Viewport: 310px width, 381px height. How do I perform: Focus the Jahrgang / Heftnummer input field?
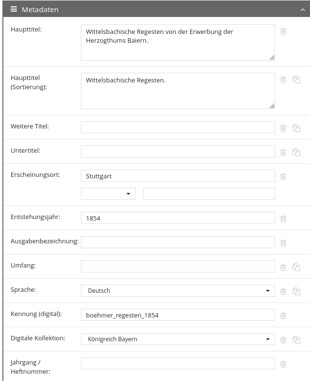pos(178,363)
